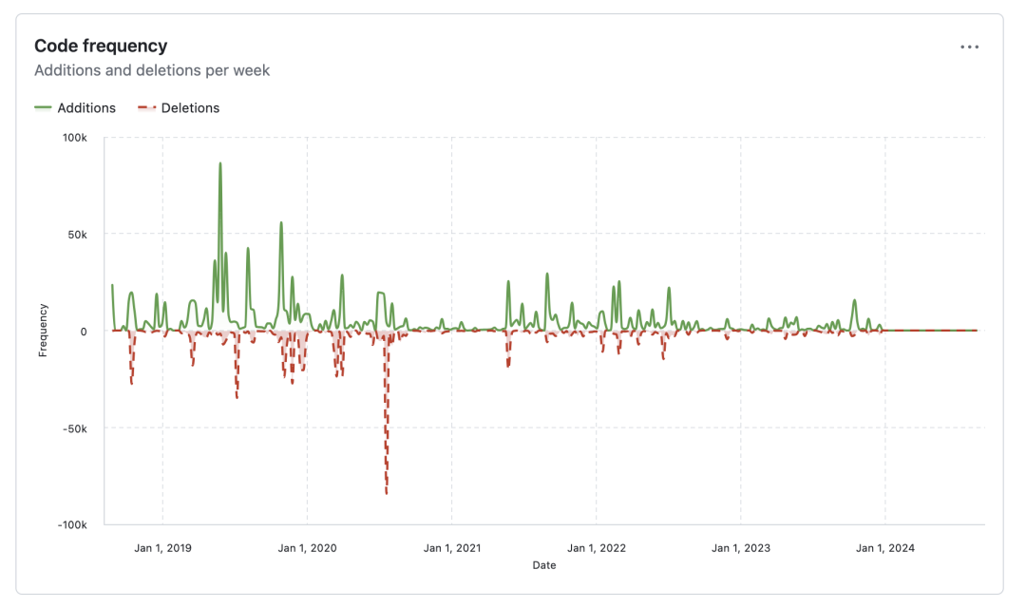Screen dimensions: 1026x608
Task: Click the Code frequency heading
Action: pos(101,46)
